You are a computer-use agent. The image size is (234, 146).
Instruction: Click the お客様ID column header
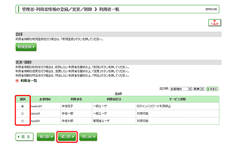45,99
